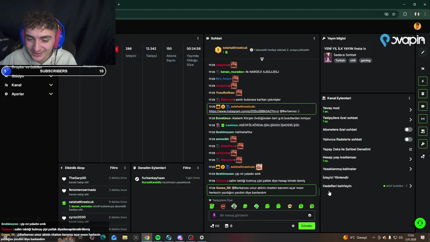The image size is (430, 242).
Task: Select the angry red emote
Action: 223,206
